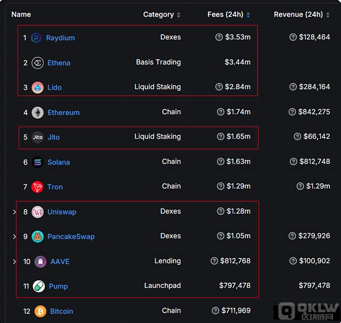
Task: Click the Raydium logo icon
Action: [x=36, y=38]
